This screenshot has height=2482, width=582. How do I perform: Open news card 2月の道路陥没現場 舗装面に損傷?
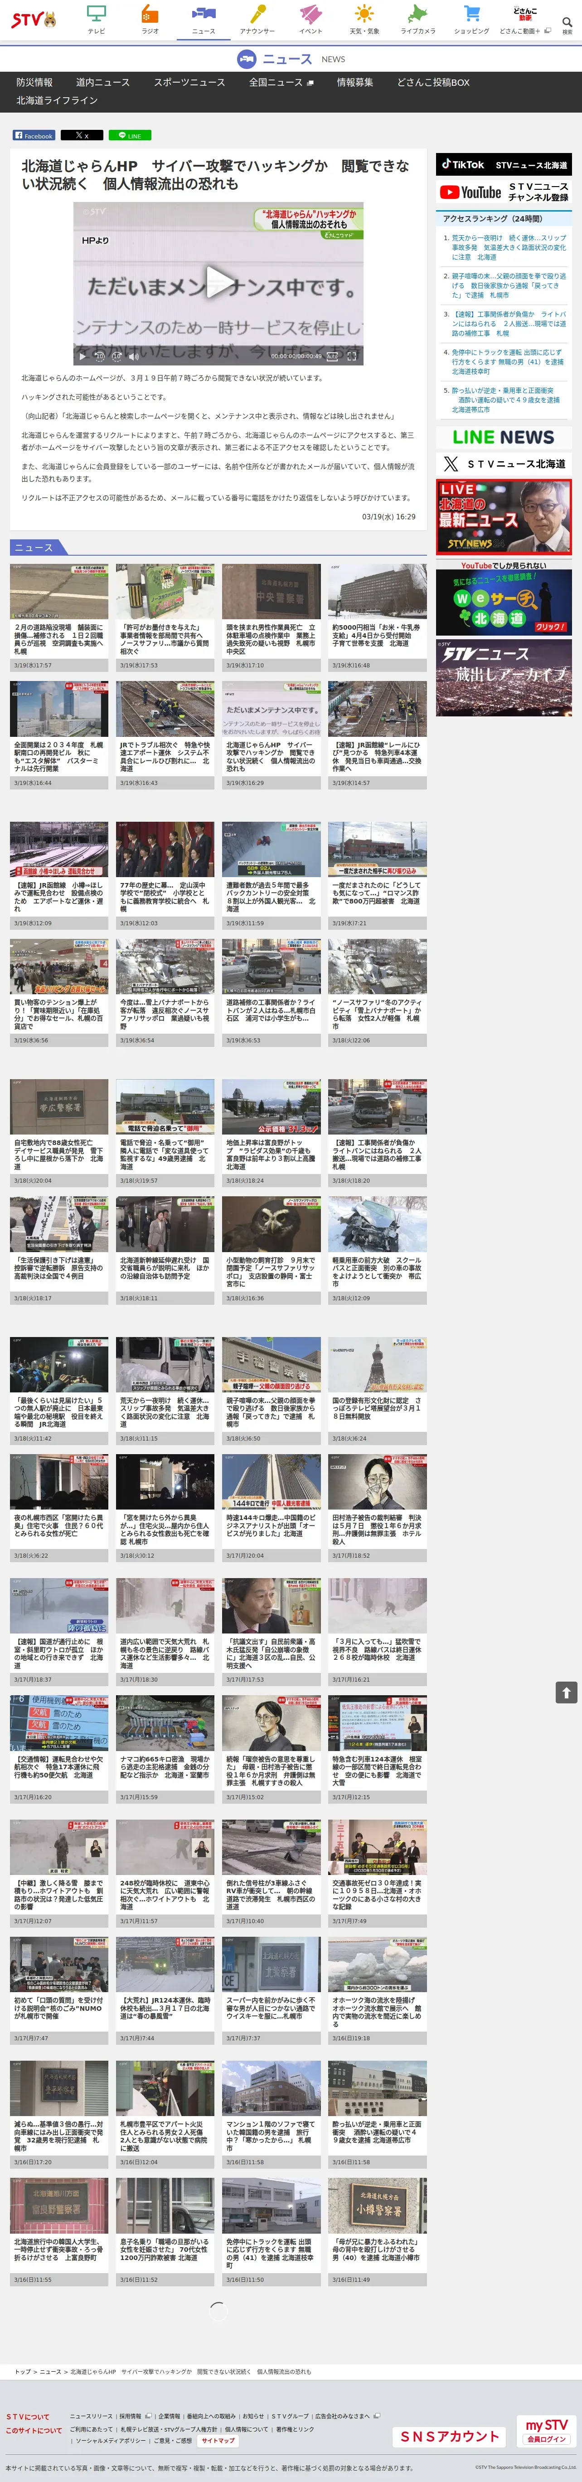[x=58, y=617]
